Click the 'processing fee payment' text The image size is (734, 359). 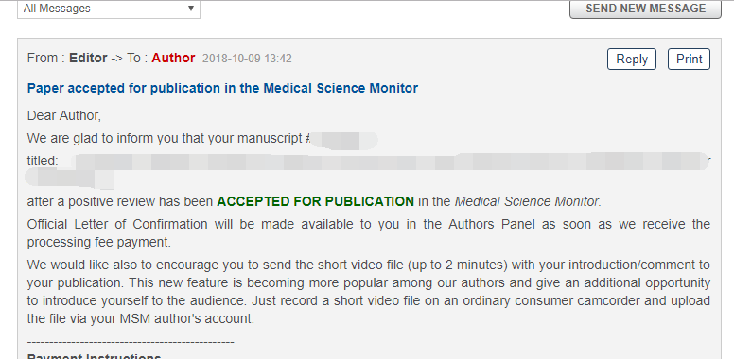click(98, 242)
